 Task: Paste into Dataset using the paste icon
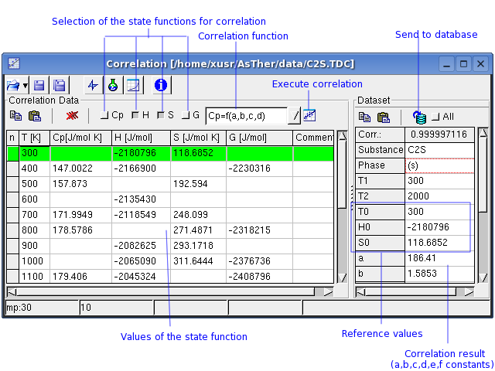click(383, 117)
